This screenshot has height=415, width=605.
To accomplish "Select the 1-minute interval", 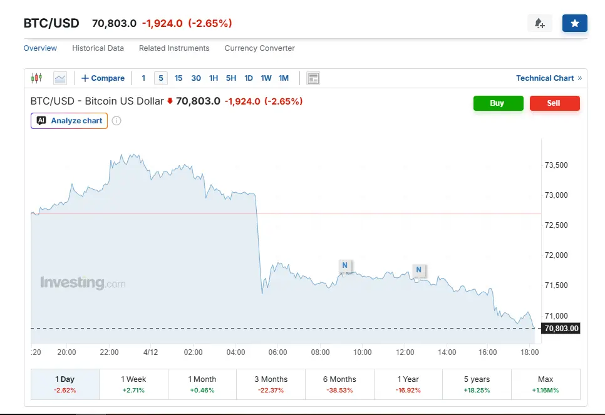I will (143, 78).
